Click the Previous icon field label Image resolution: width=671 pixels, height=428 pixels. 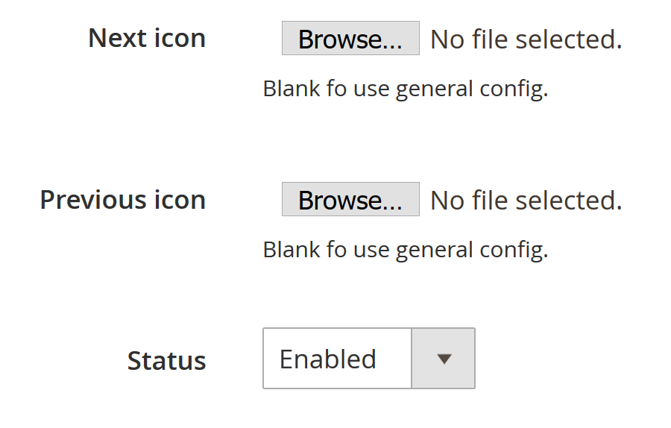click(123, 200)
